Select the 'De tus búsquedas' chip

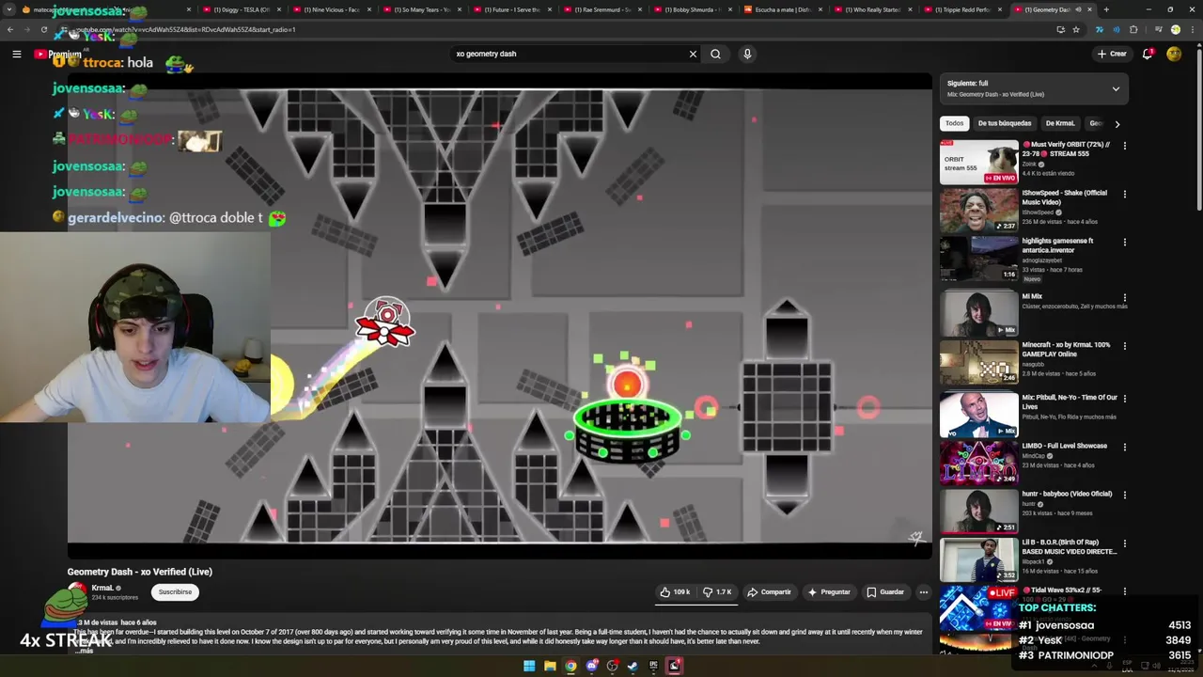point(1005,123)
